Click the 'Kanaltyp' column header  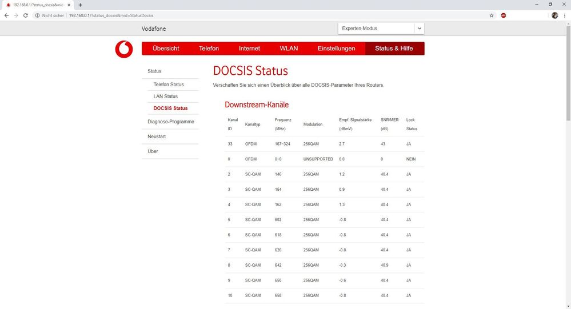click(253, 125)
